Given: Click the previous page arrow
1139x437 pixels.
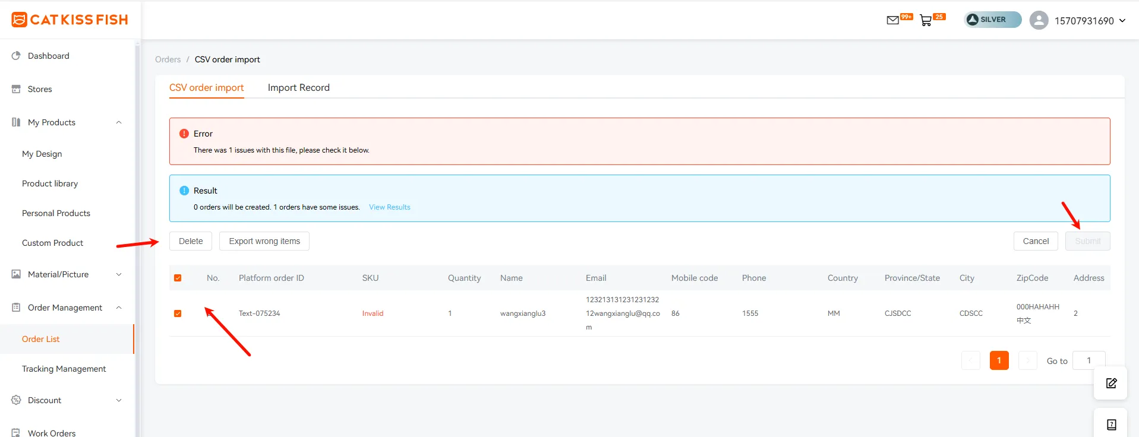Looking at the screenshot, I should 971,360.
